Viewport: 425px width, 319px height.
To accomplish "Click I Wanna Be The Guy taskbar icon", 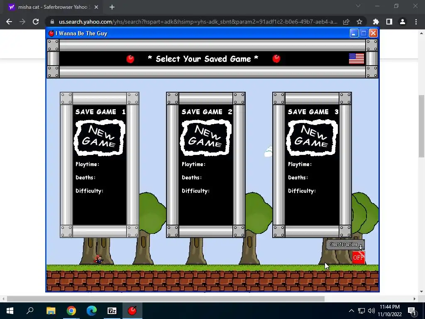I will [x=132, y=311].
